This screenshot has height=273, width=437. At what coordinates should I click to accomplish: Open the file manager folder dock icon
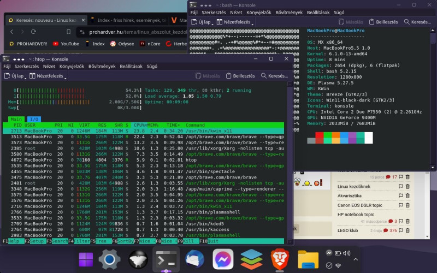coord(308,259)
